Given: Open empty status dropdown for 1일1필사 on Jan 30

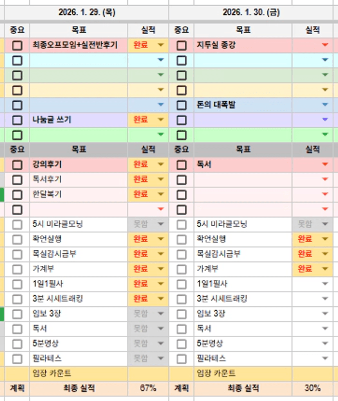Looking at the screenshot, I should click(325, 284).
